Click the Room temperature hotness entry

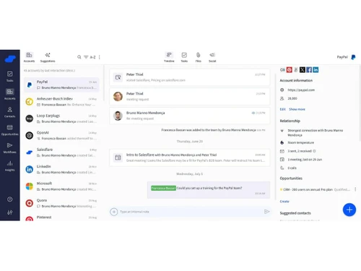pos(301,142)
